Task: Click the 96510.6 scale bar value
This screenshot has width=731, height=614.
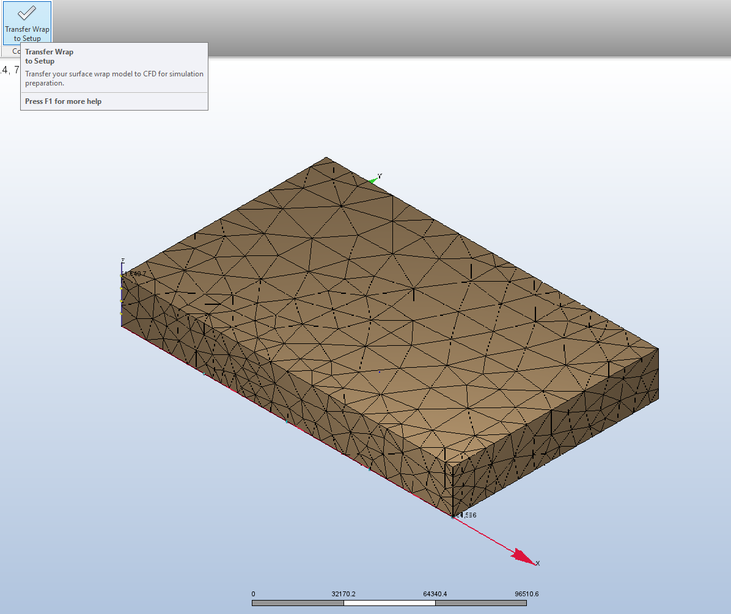Action: click(x=526, y=594)
